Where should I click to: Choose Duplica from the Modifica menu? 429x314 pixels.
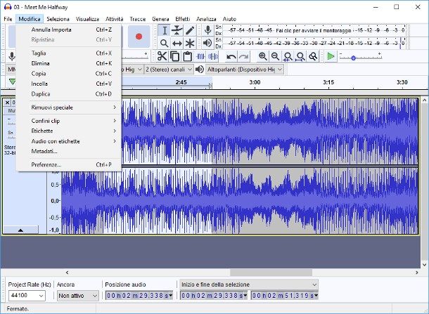point(69,94)
